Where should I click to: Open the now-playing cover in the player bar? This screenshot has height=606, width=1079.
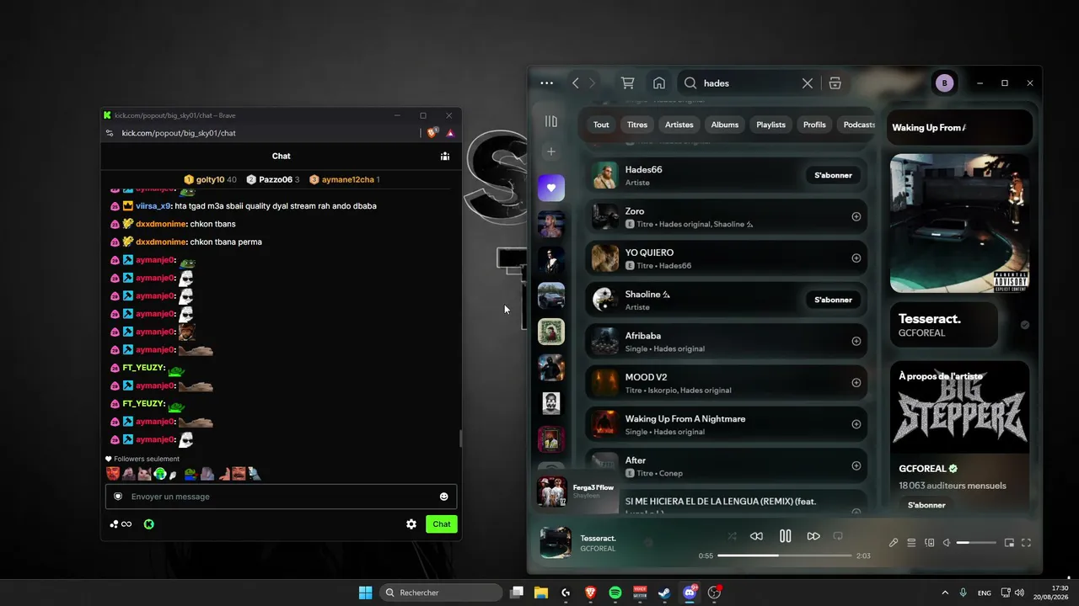tap(556, 543)
